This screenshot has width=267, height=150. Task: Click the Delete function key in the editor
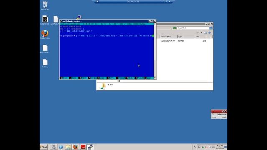click(x=130, y=78)
